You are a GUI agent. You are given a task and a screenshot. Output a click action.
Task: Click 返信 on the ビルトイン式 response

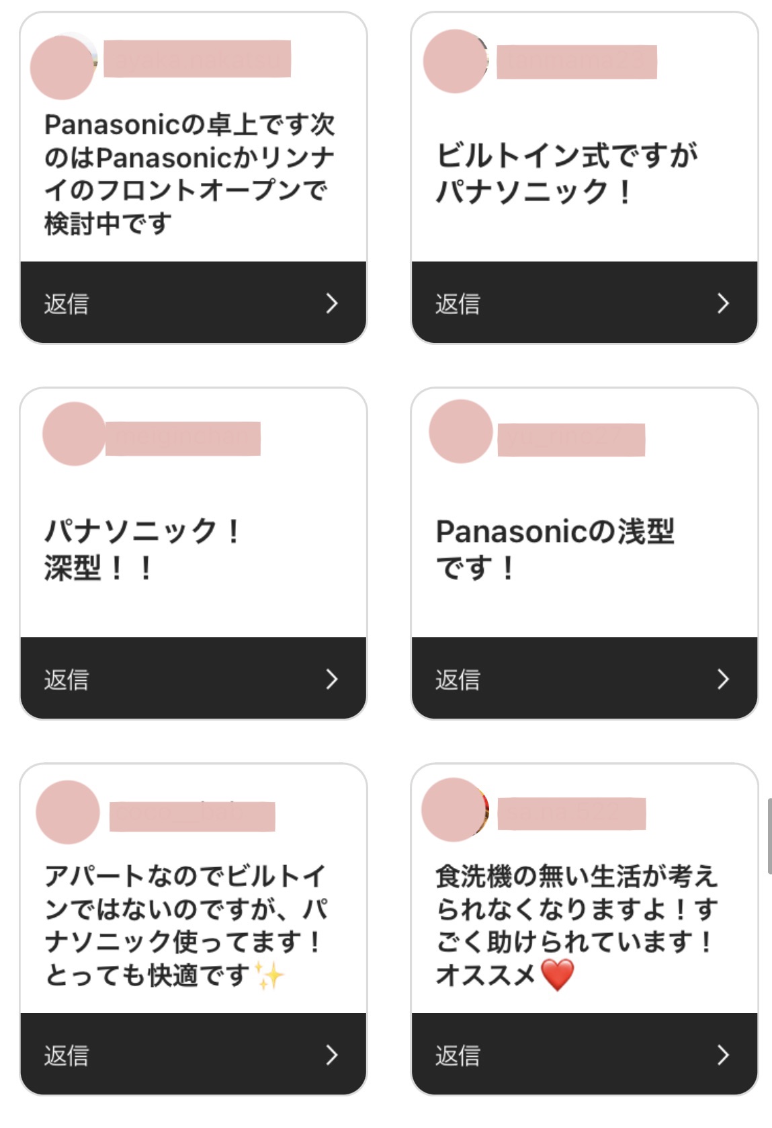tap(458, 304)
